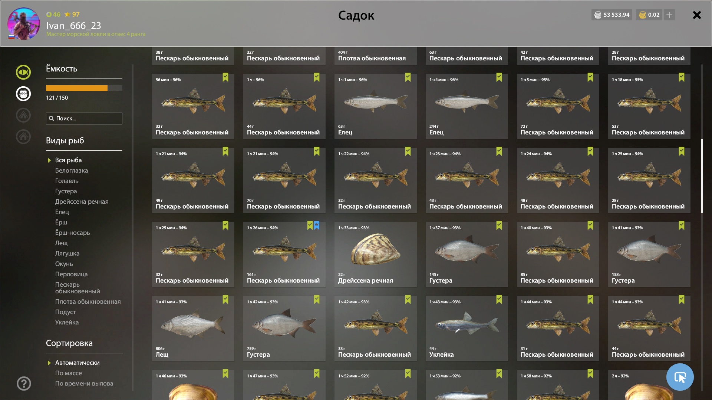The height and width of the screenshot is (400, 712).
Task: Sort fish by По массе
Action: pos(69,373)
